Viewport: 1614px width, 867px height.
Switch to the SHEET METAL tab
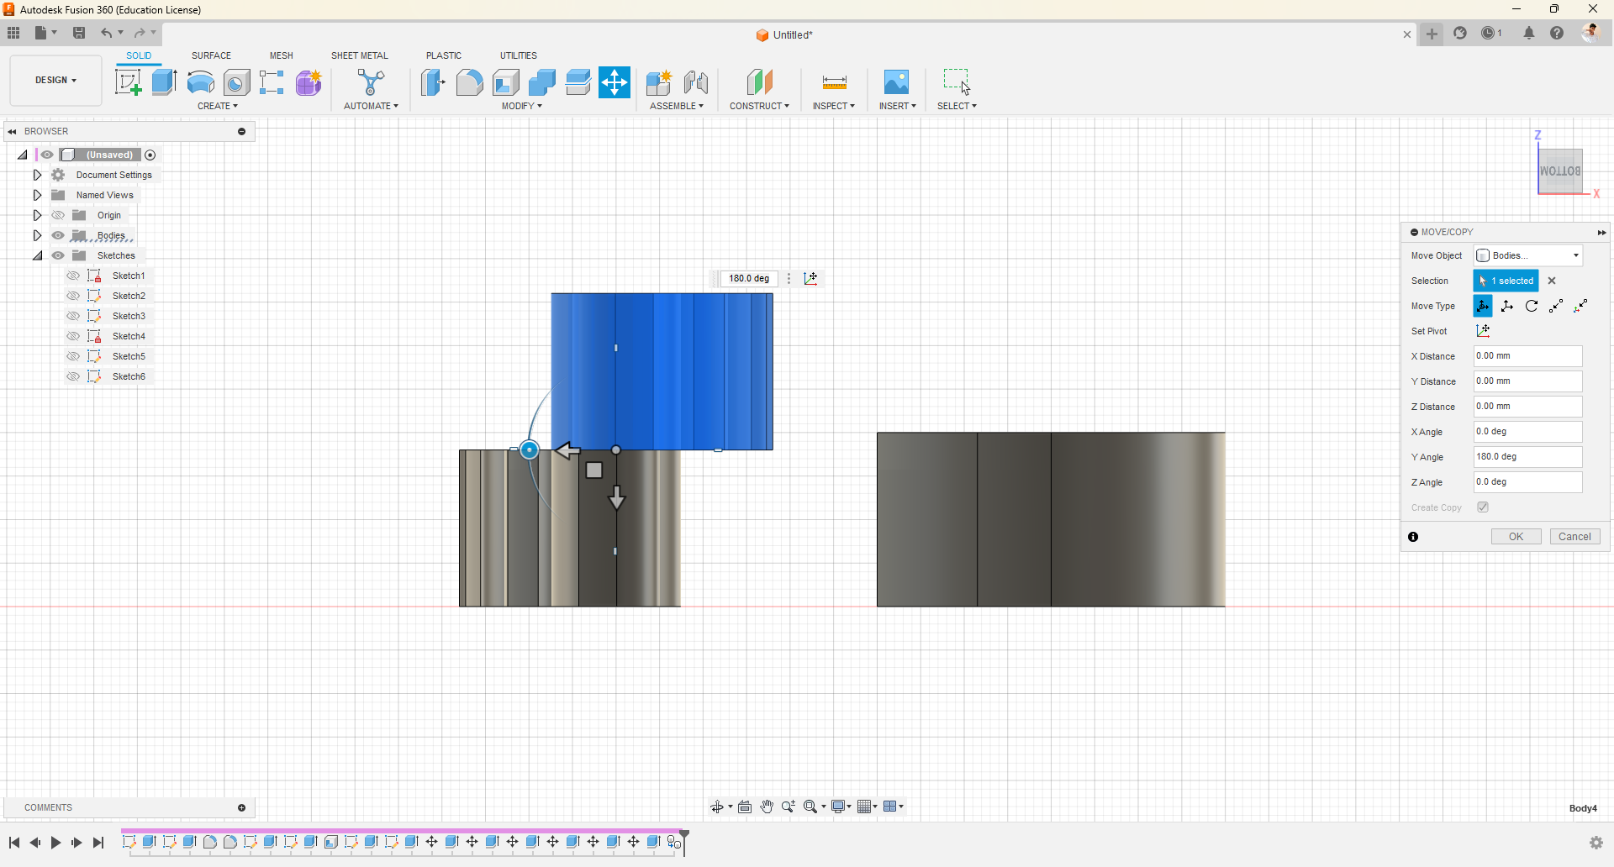coord(359,55)
